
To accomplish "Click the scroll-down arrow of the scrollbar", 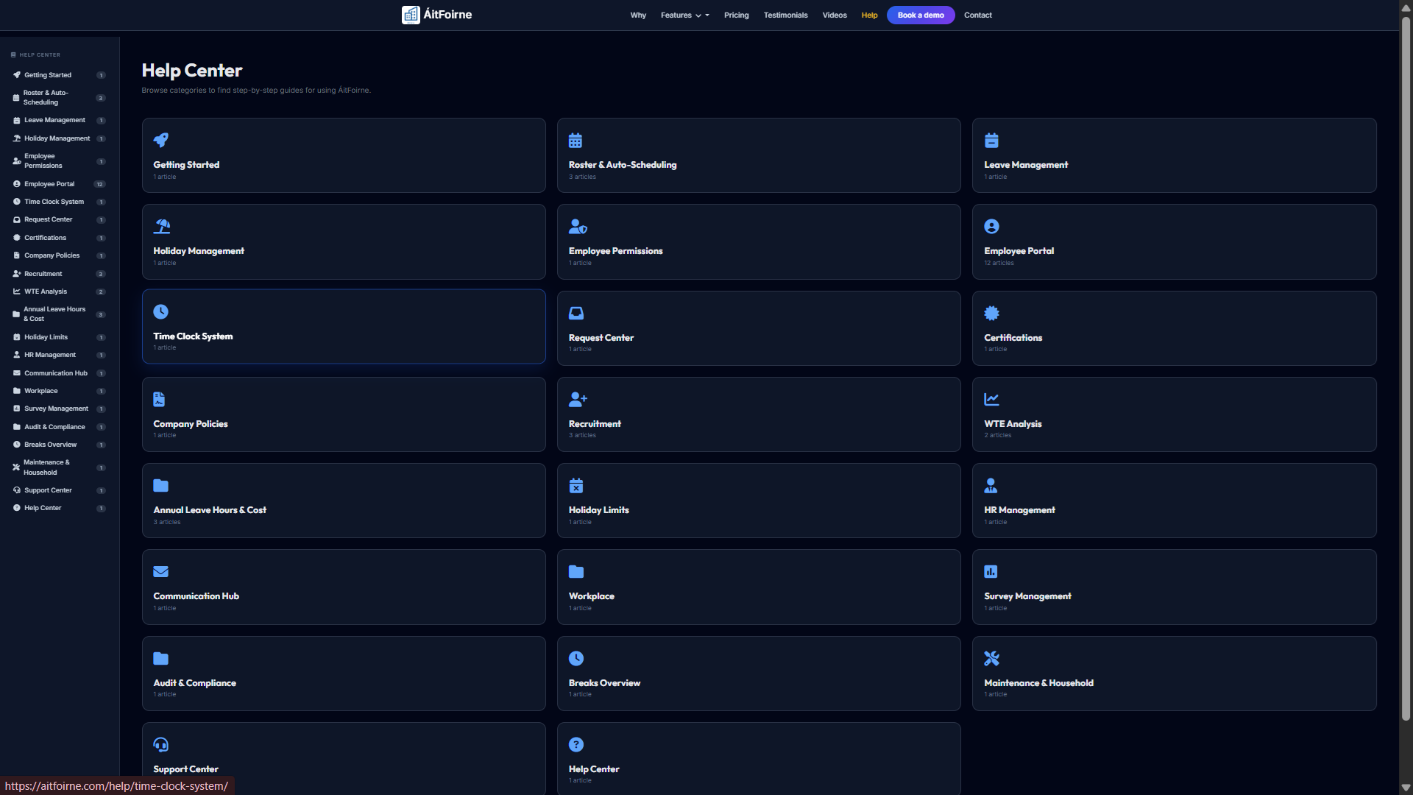I will pyautogui.click(x=1406, y=788).
